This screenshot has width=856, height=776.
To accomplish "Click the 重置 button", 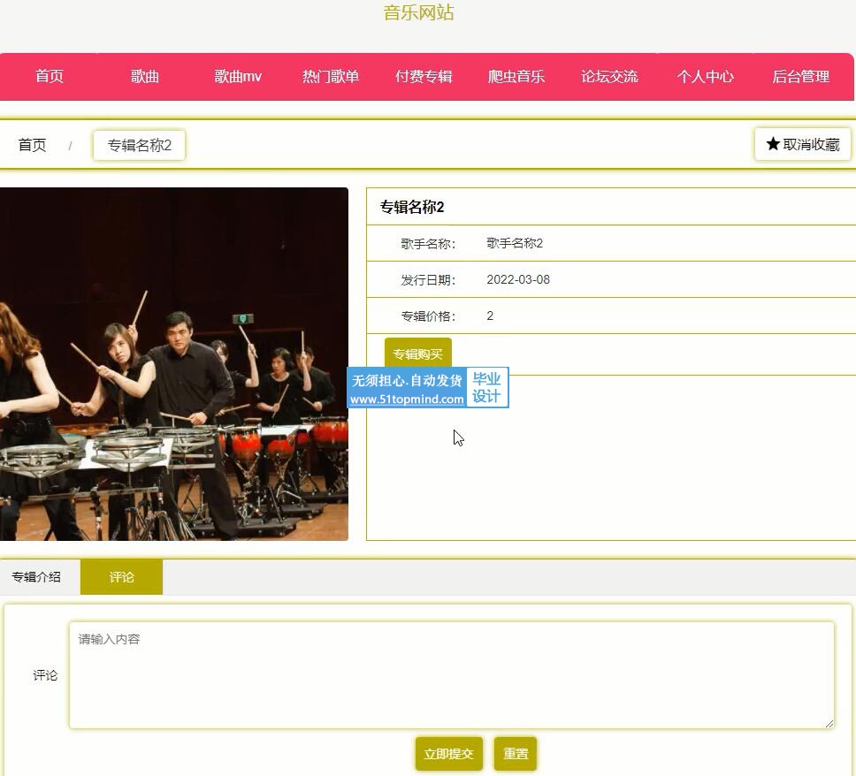I will (516, 754).
